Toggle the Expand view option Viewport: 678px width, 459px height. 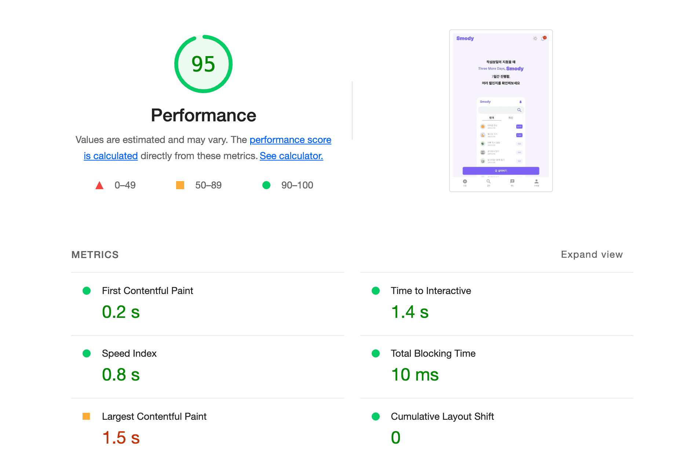[591, 254]
